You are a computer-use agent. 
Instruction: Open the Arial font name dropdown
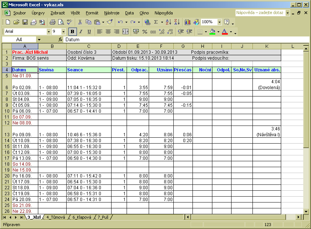point(49,32)
